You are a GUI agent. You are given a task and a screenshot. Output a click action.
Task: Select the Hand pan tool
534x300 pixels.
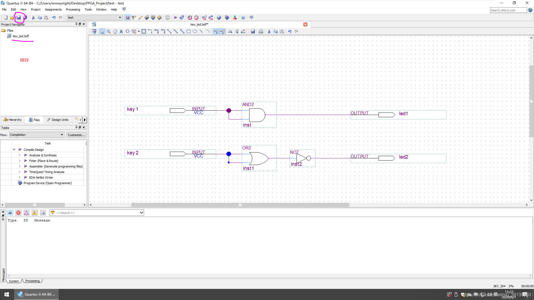pyautogui.click(x=115, y=31)
